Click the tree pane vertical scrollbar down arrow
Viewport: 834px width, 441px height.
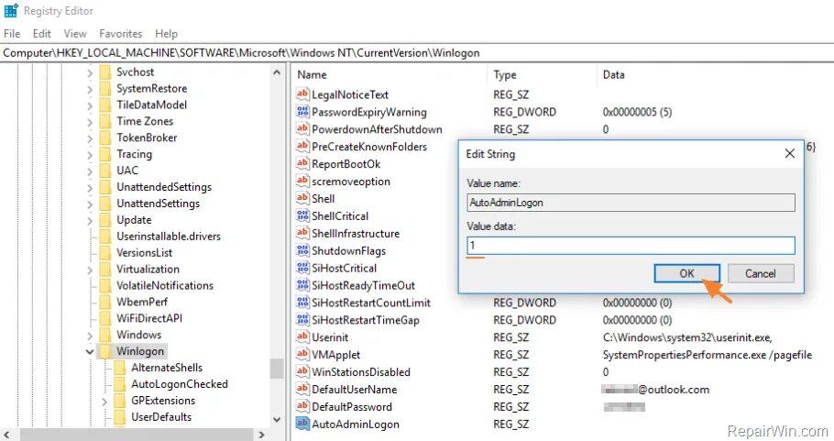pos(277,420)
